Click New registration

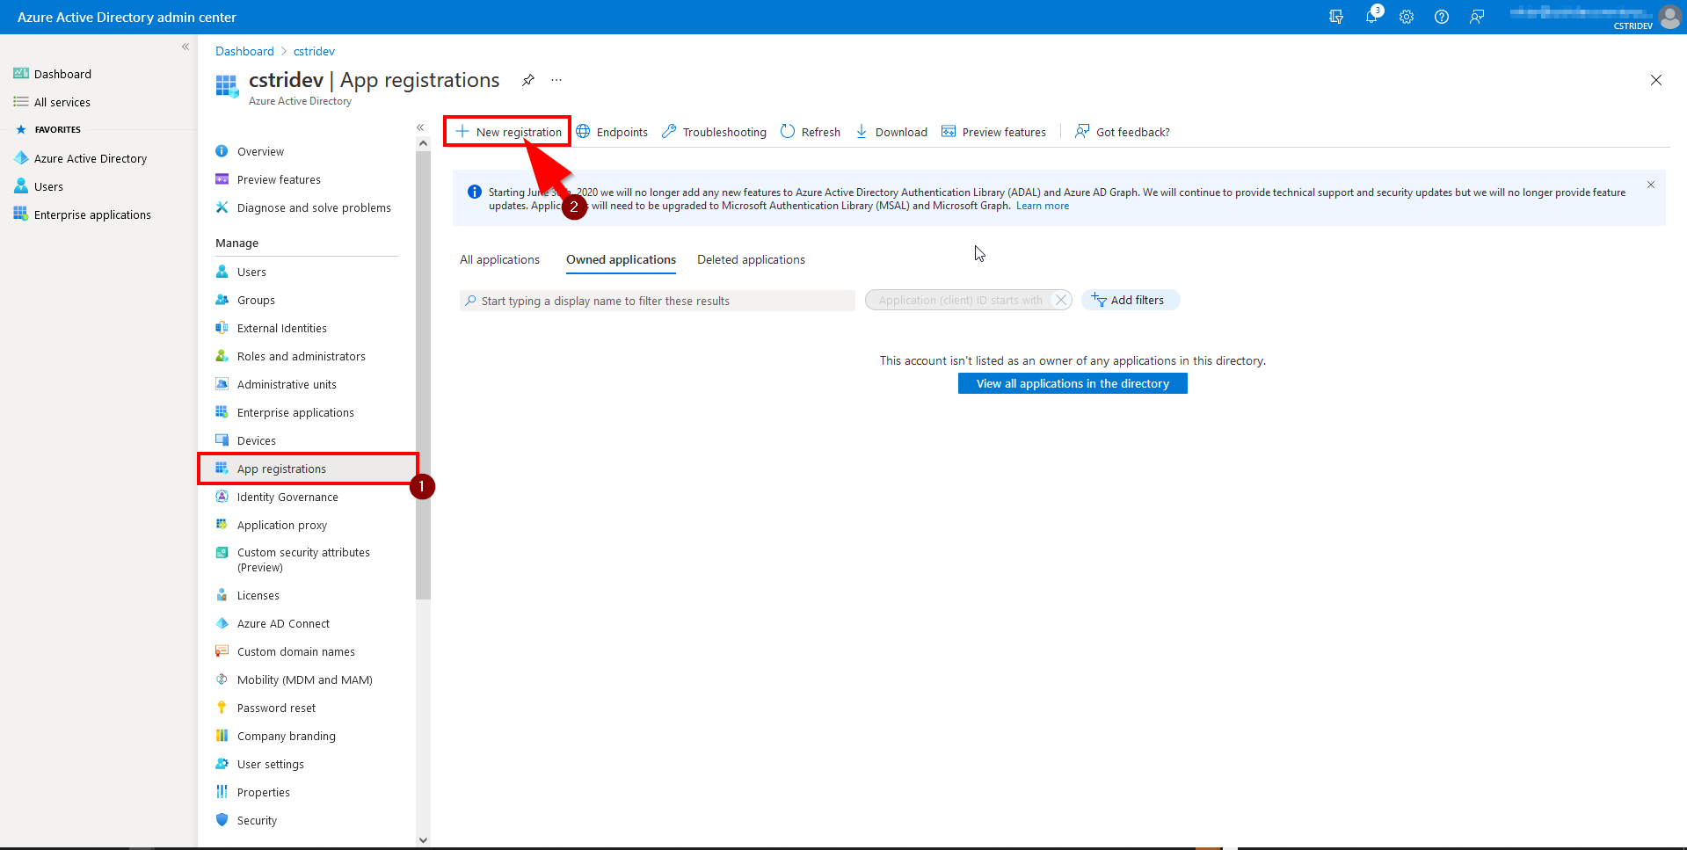point(508,132)
